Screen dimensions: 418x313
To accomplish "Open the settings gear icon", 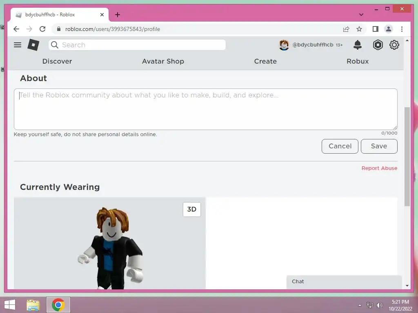I will click(x=394, y=45).
